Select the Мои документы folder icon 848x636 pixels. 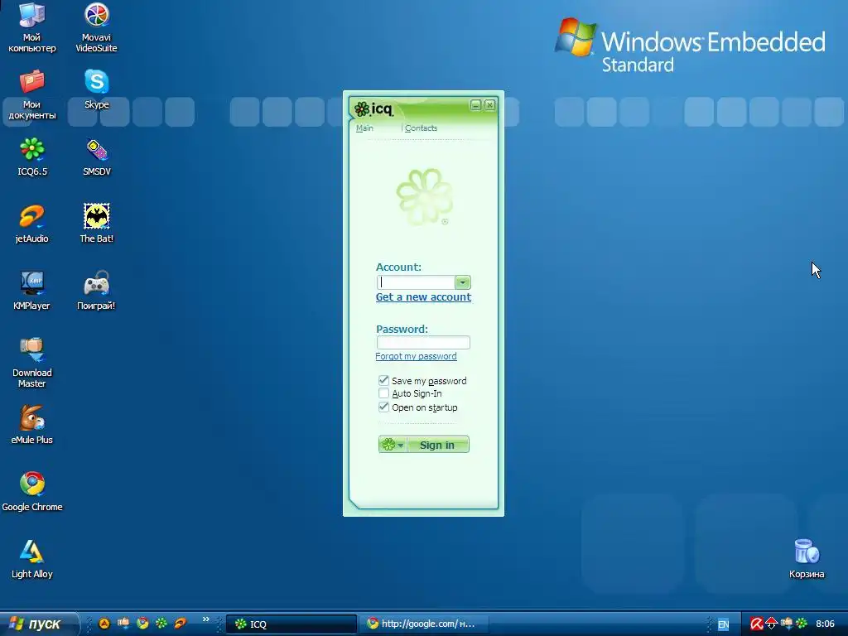pos(32,94)
